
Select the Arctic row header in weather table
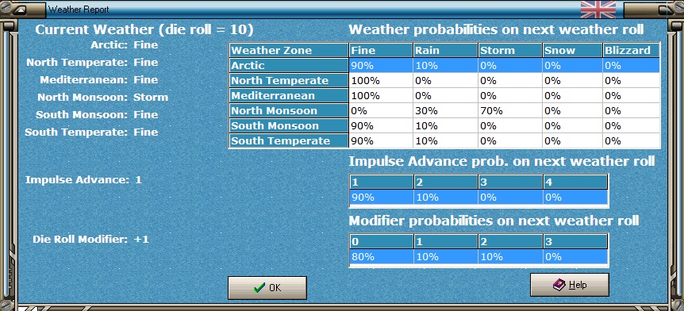pyautogui.click(x=289, y=65)
